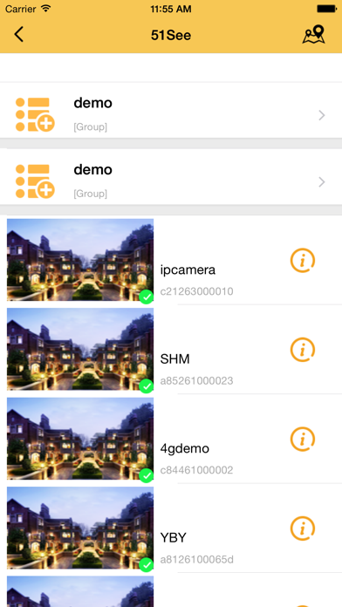Tap device ID a85261000023
This screenshot has height=607, width=342.
(197, 380)
